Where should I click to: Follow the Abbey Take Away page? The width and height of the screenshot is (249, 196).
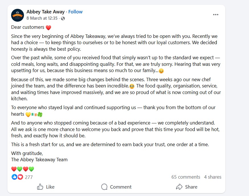[75, 12]
